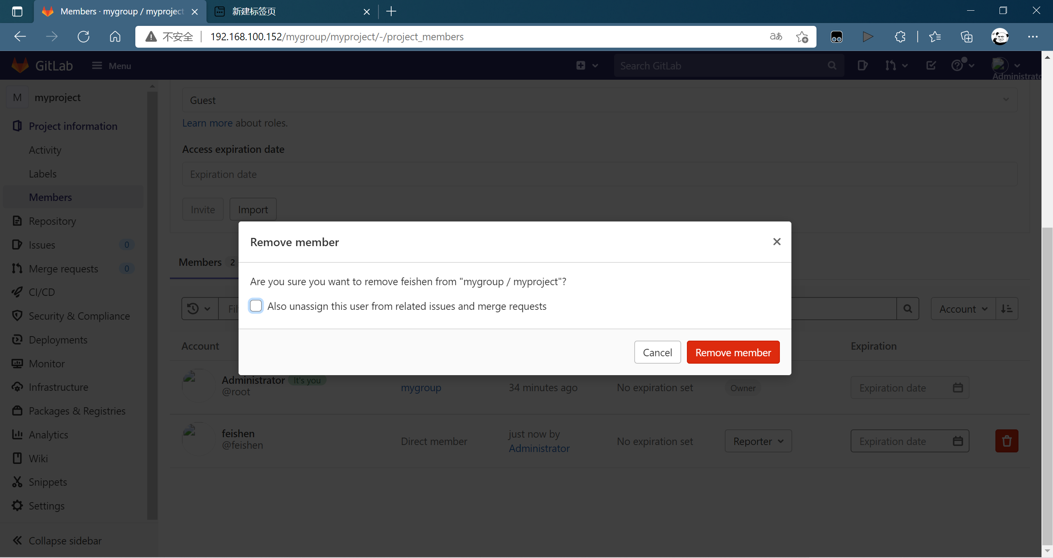Image resolution: width=1053 pixels, height=558 pixels.
Task: Add page to favorites star icon
Action: tap(802, 37)
